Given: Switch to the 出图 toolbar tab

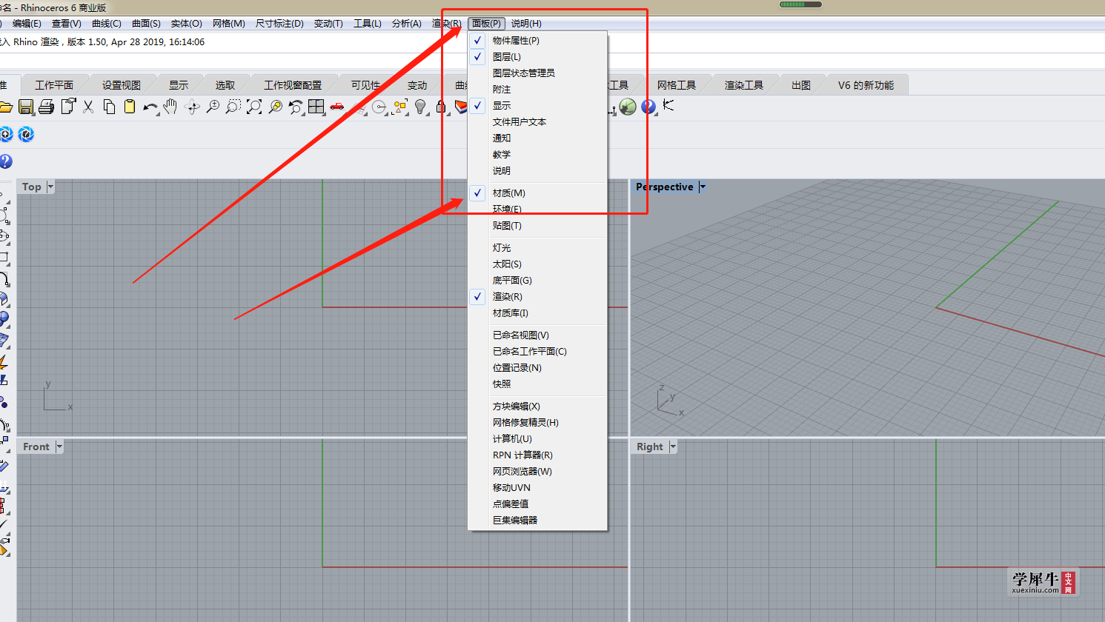Looking at the screenshot, I should (801, 85).
